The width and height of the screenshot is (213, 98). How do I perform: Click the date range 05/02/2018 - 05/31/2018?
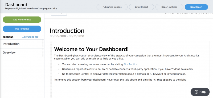[67, 36]
